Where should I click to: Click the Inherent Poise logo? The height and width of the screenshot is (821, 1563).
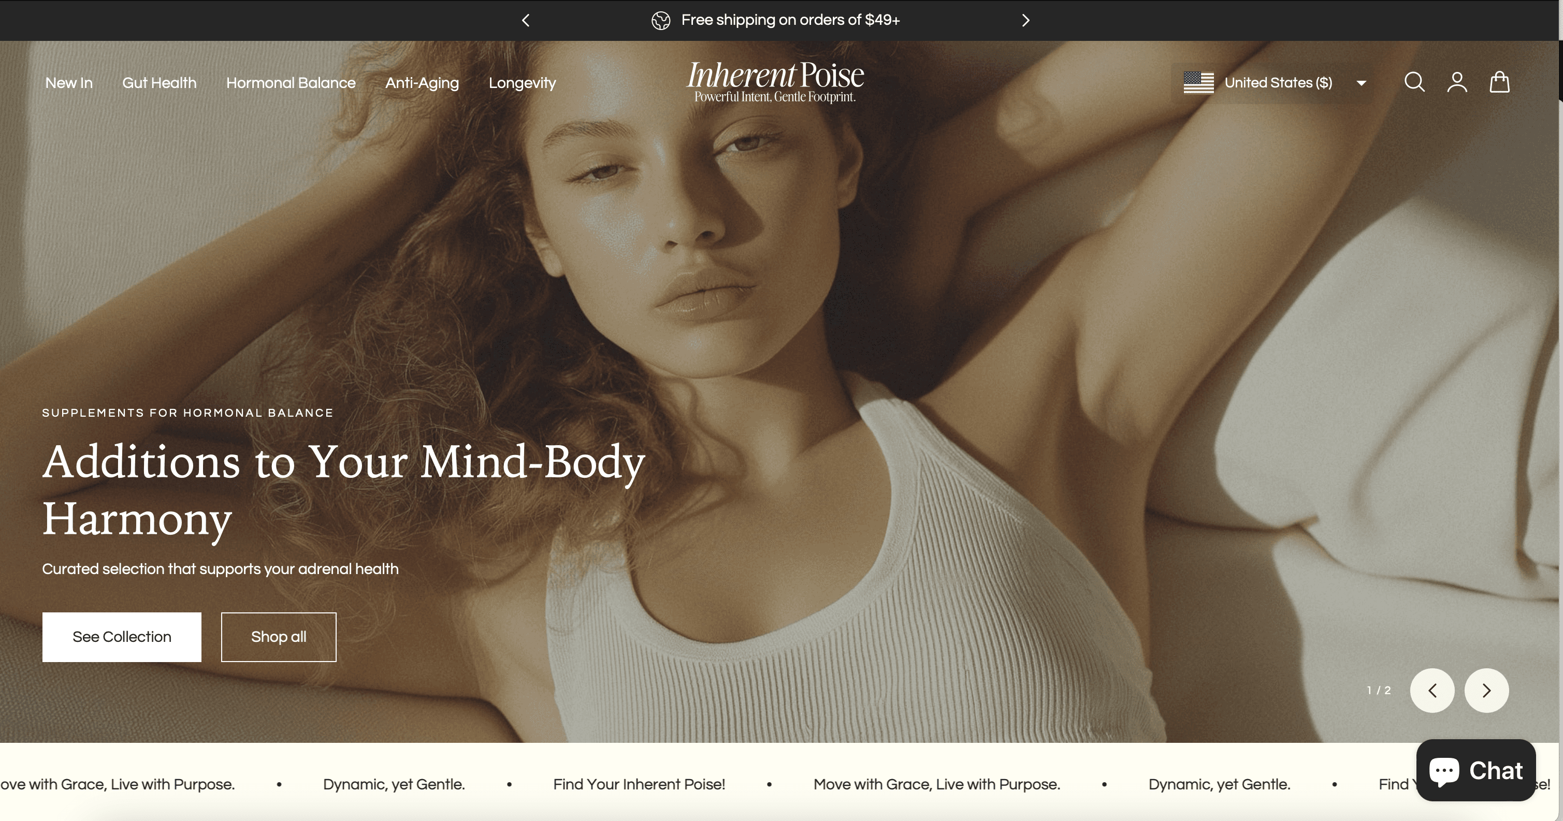point(775,82)
